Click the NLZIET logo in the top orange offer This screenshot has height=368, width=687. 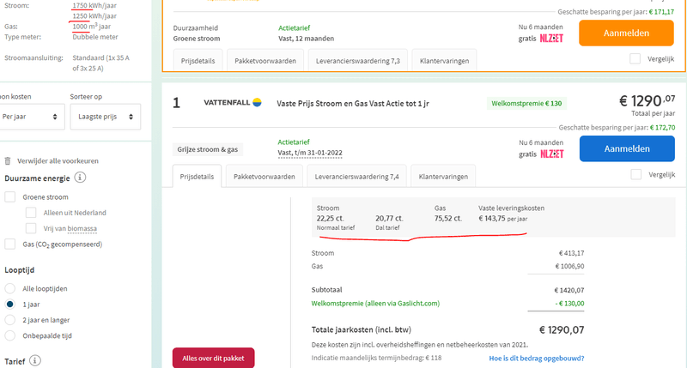(x=551, y=39)
